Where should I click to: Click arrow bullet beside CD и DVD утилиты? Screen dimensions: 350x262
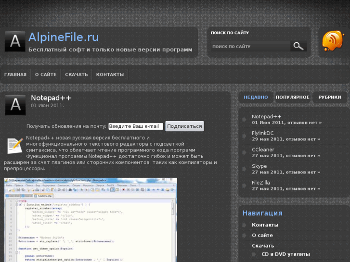pyautogui.click(x=254, y=254)
